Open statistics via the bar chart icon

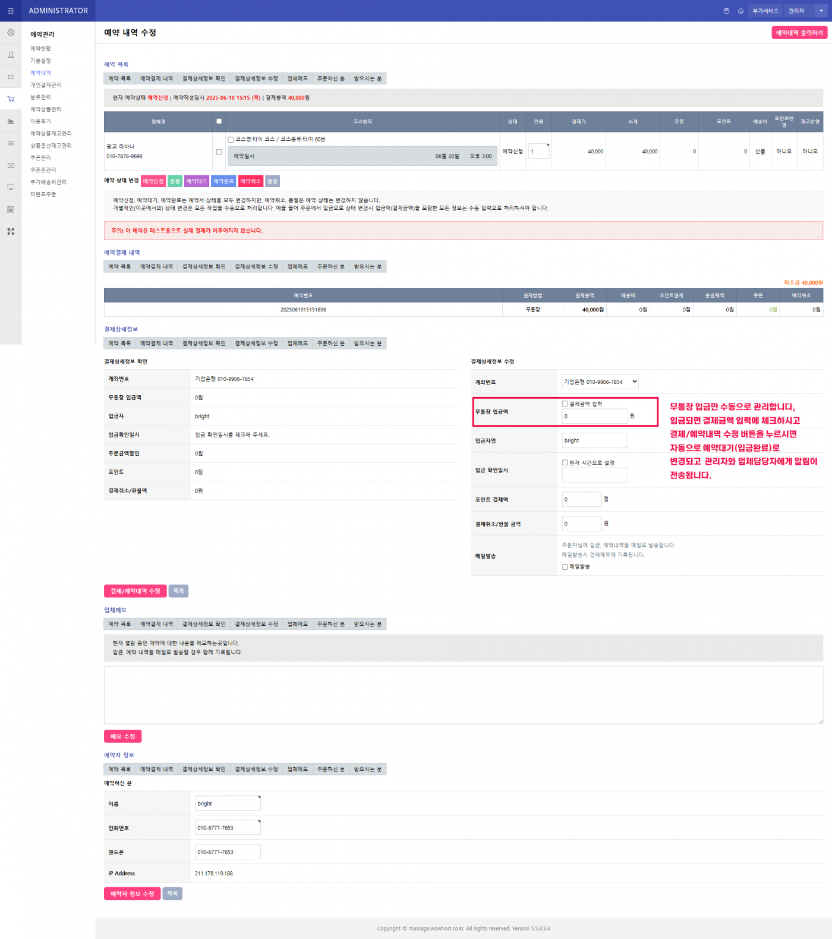pyautogui.click(x=11, y=121)
